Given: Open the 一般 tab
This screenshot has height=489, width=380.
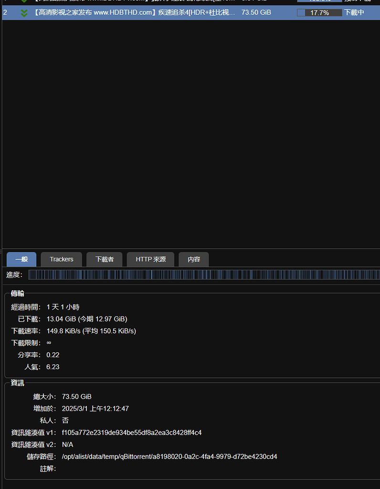Looking at the screenshot, I should 21,259.
